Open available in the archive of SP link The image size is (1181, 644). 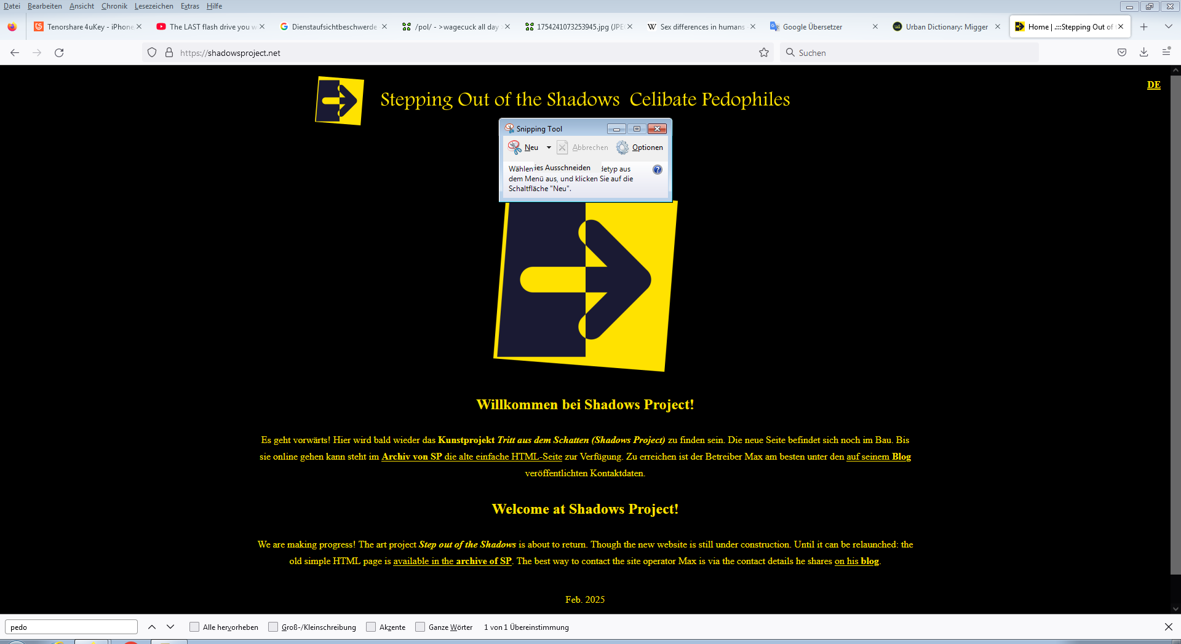pos(453,561)
